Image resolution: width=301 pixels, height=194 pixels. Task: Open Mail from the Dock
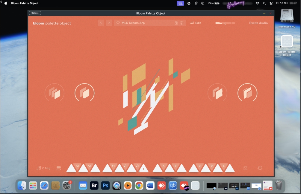click(x=83, y=185)
